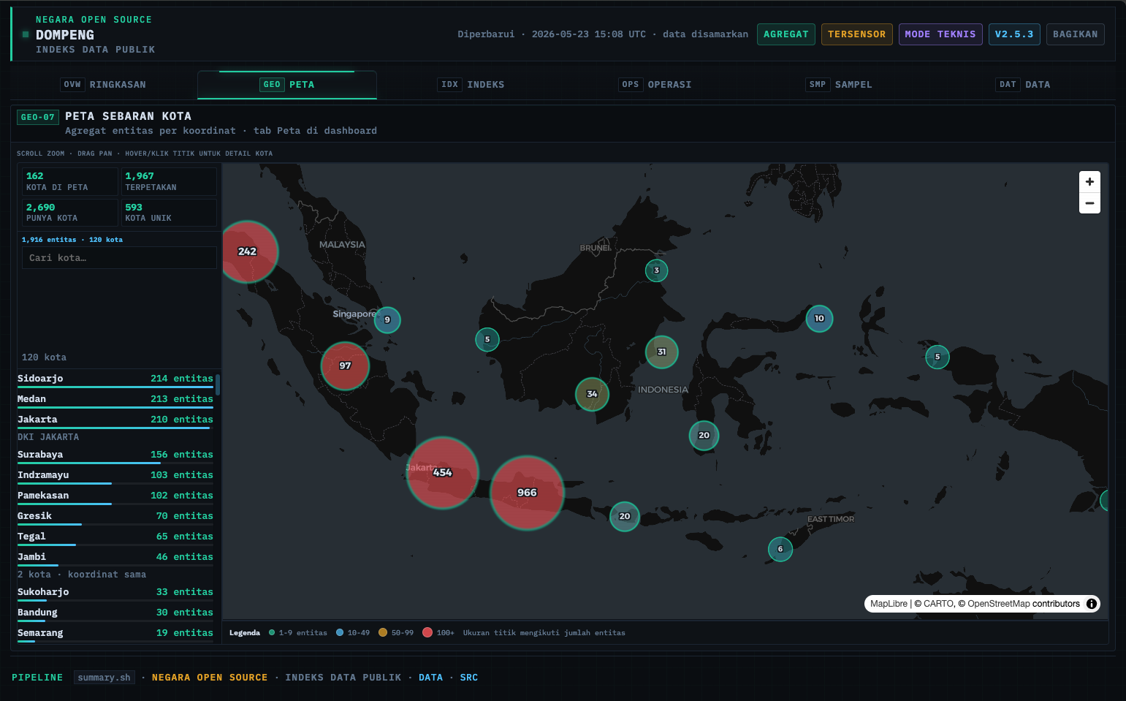The width and height of the screenshot is (1126, 701).
Task: Open the DATA link in footer
Action: 430,678
